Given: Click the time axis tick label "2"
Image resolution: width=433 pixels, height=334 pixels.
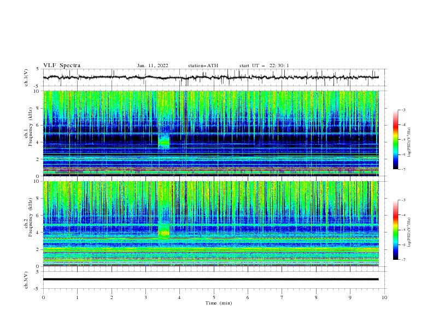Looking at the screenshot, I should (112, 297).
